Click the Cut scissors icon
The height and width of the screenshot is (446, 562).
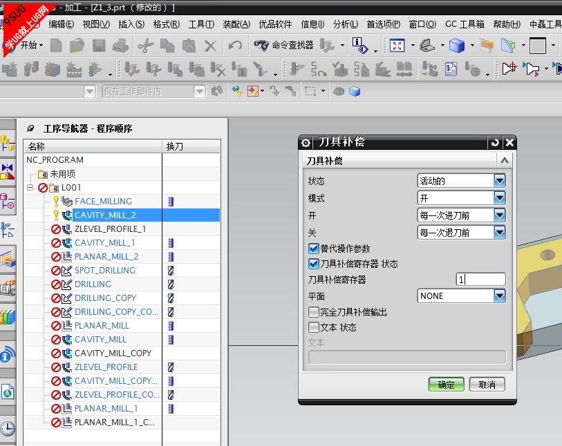point(146,46)
